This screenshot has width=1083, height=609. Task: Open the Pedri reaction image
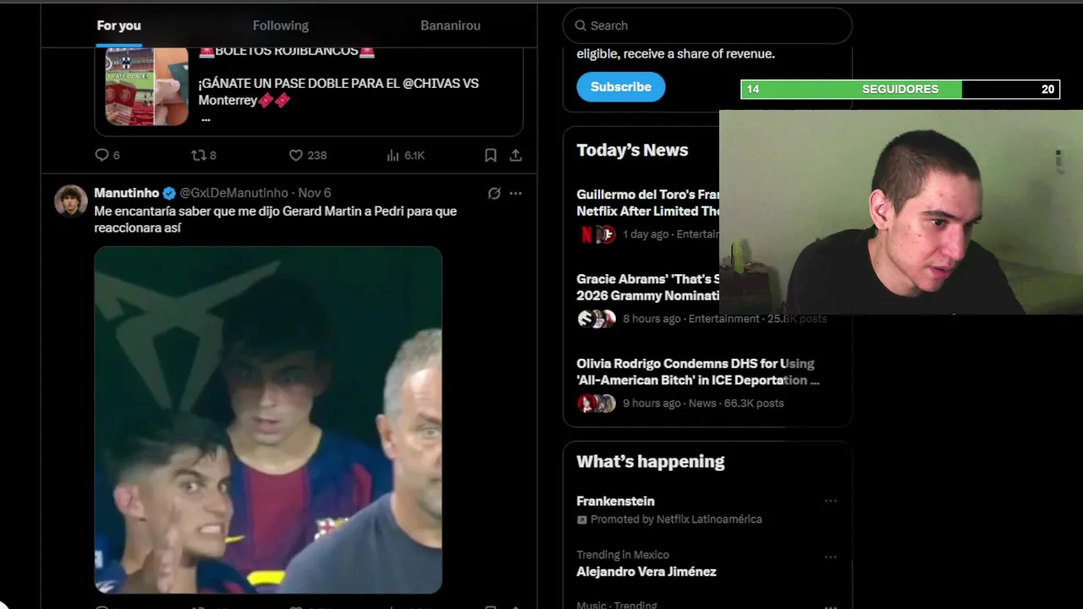(268, 420)
